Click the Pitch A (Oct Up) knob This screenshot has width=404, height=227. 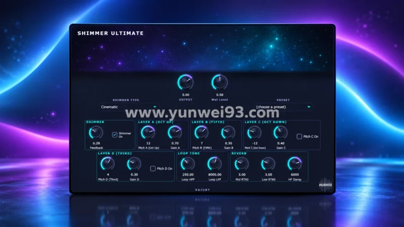(148, 133)
